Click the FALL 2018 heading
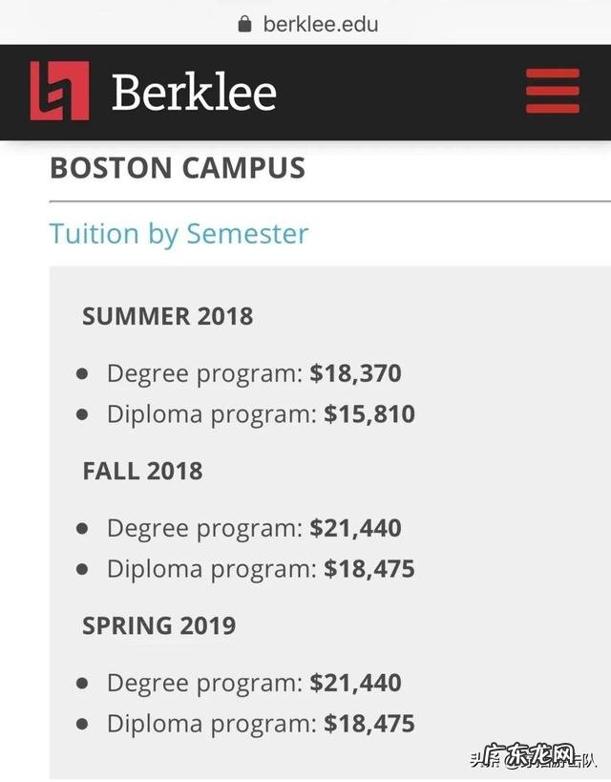 pos(142,471)
